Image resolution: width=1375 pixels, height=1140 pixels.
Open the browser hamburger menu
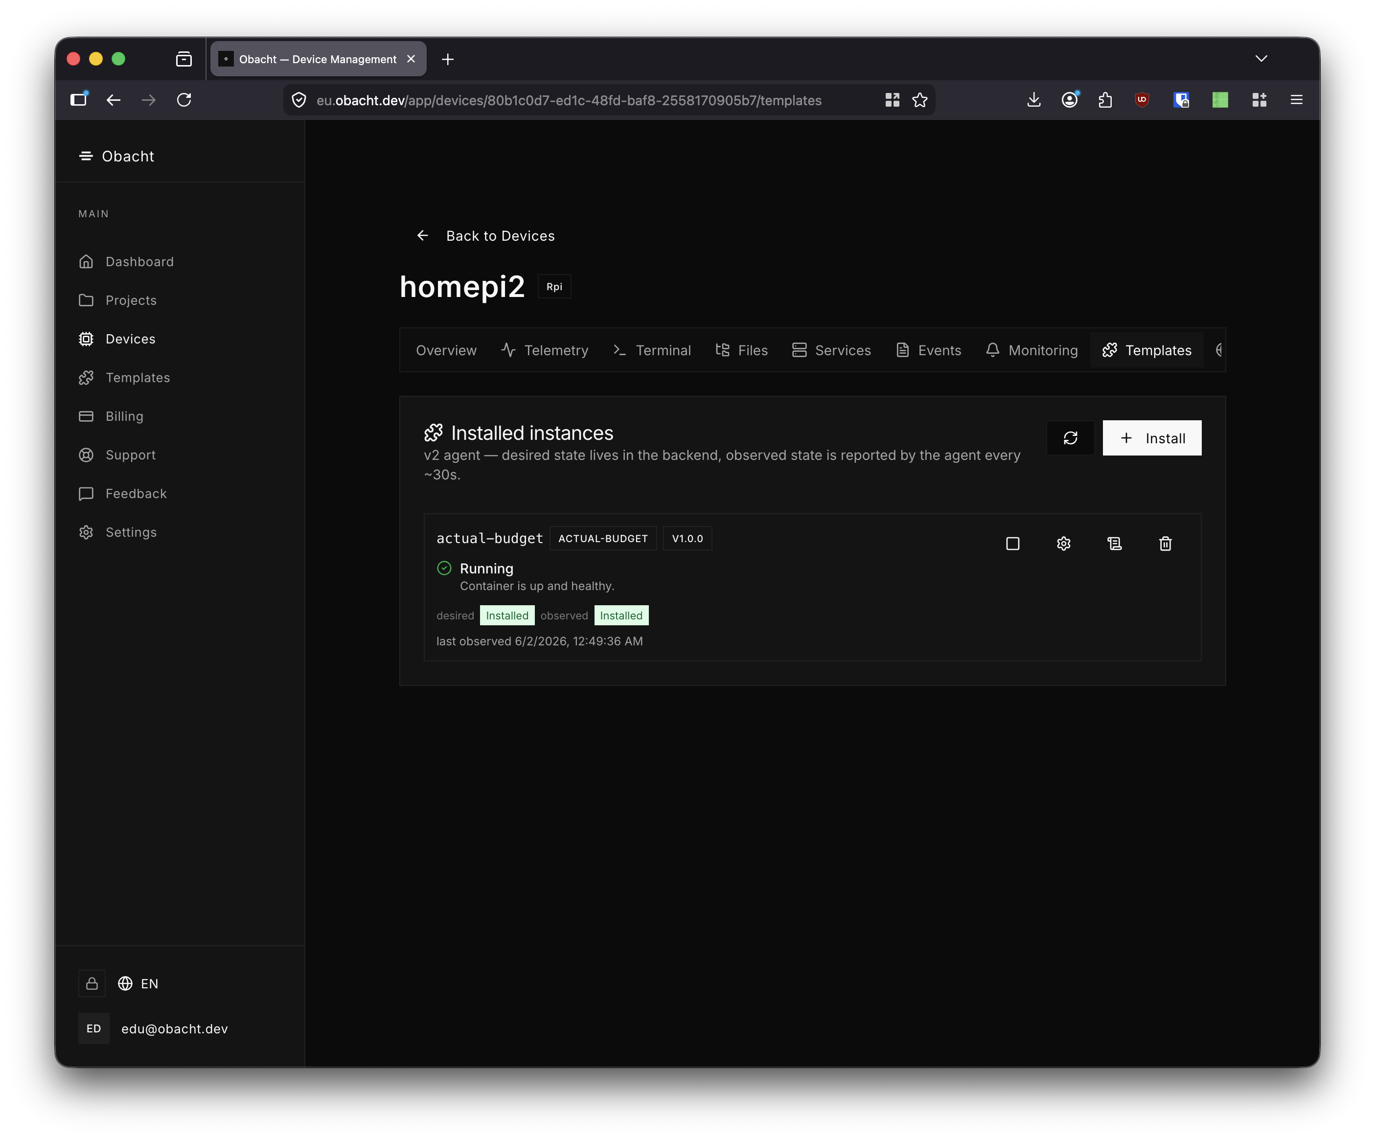pos(1296,100)
